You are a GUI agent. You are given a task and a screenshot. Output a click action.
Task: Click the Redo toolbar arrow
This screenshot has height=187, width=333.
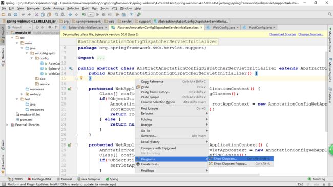(x=29, y=15)
